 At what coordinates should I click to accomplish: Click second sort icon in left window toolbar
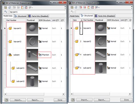click(x=18, y=7)
